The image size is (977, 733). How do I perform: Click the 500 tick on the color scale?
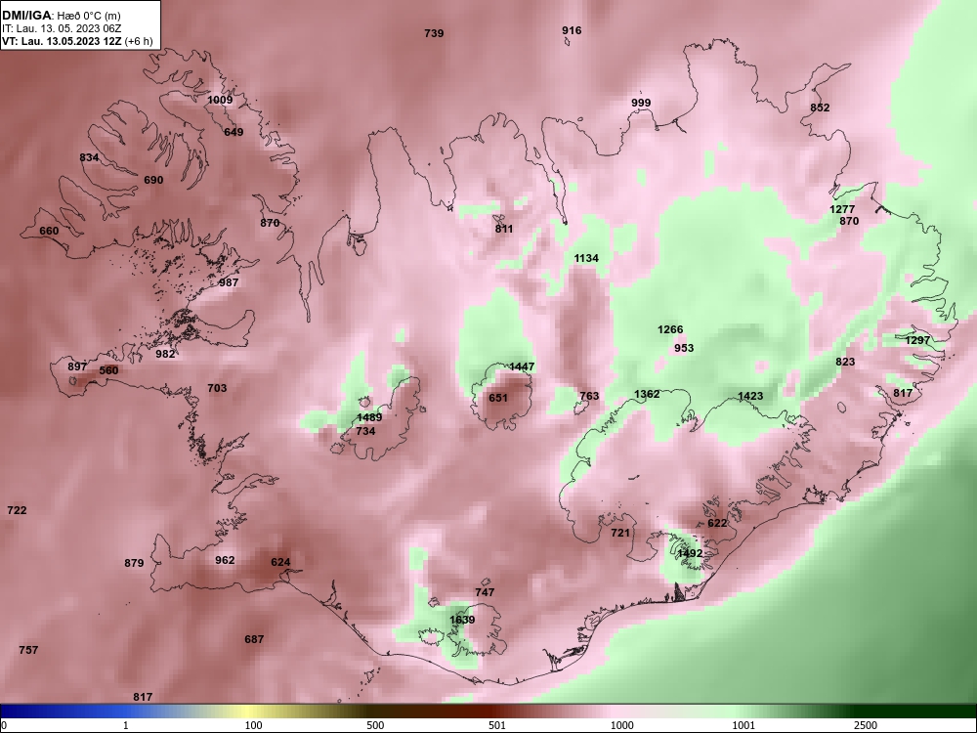pos(375,725)
